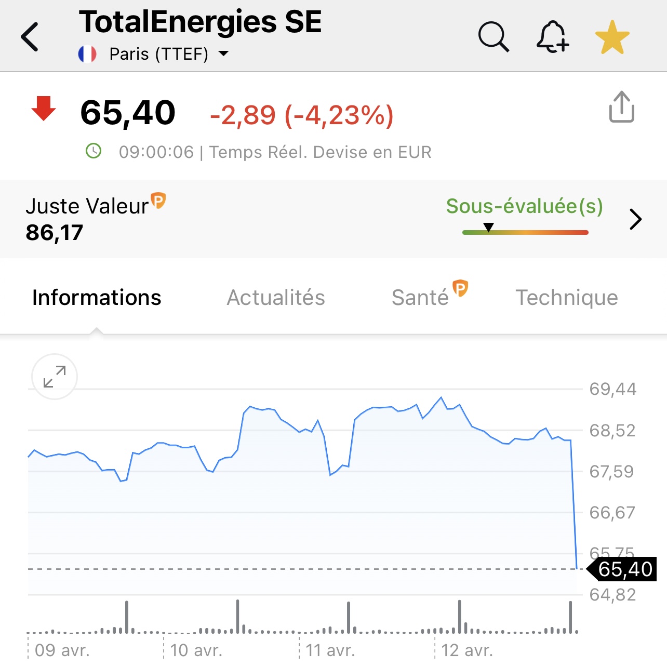
Task: Tap the pro badge on Santé
Action: (x=460, y=288)
